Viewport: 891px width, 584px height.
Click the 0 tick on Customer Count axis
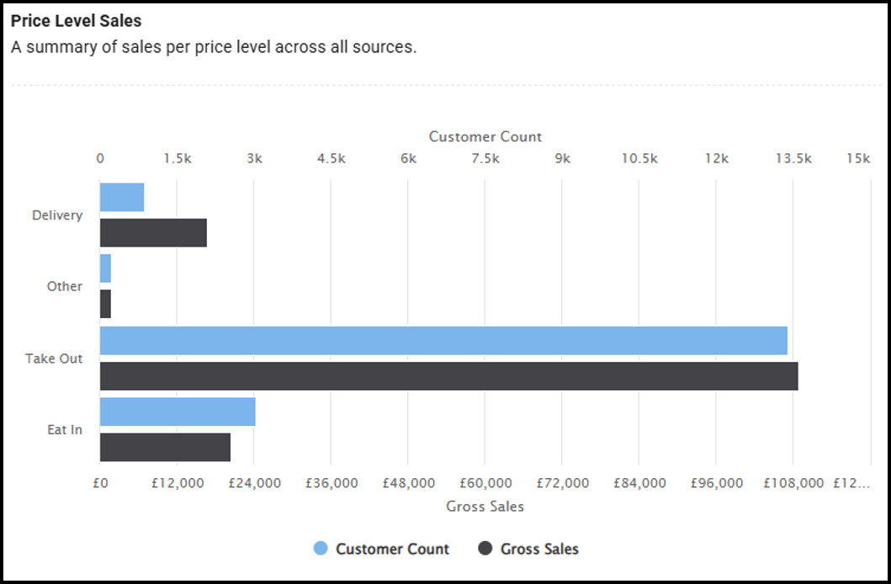(100, 158)
